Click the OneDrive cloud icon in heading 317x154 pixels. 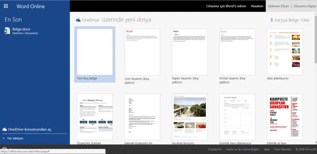click(78, 20)
